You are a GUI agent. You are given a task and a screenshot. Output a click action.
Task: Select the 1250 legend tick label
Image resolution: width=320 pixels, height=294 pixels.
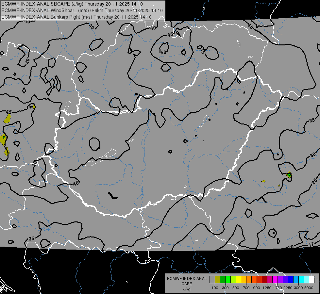[267, 288]
